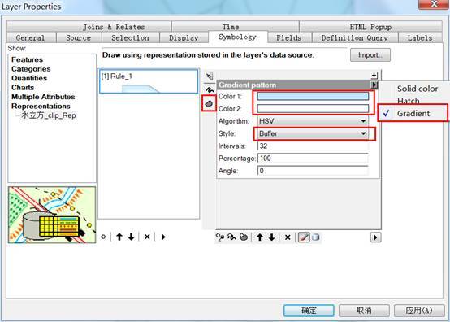The image size is (450, 322).
Task: Click the Intervals input field
Action: click(313, 146)
